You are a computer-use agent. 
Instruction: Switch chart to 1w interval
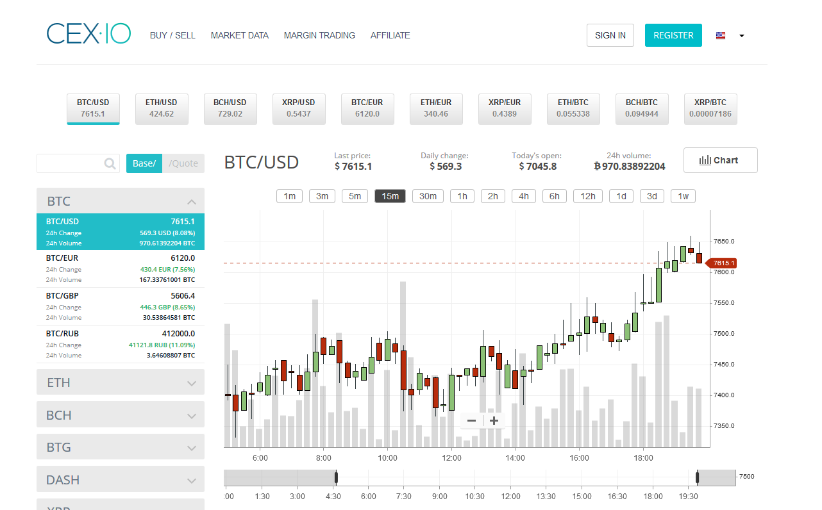[683, 196]
